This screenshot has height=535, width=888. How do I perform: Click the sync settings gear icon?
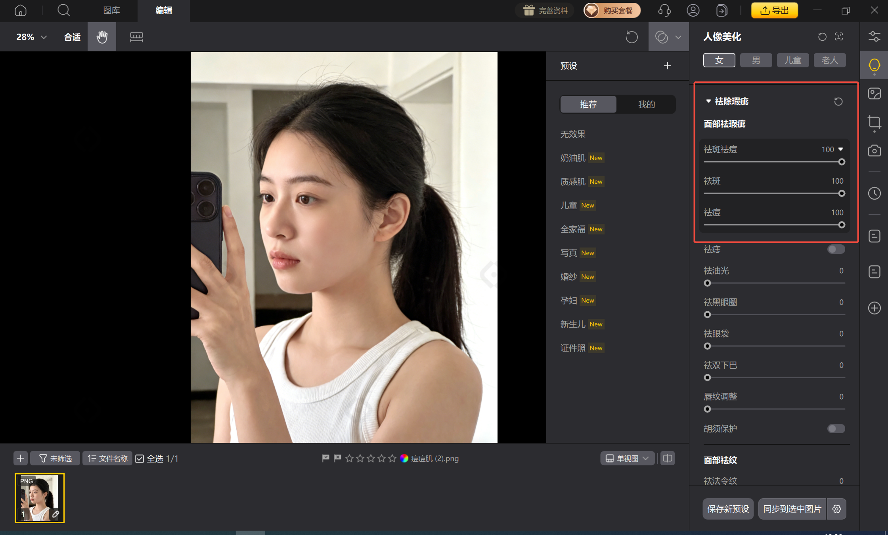pyautogui.click(x=837, y=509)
